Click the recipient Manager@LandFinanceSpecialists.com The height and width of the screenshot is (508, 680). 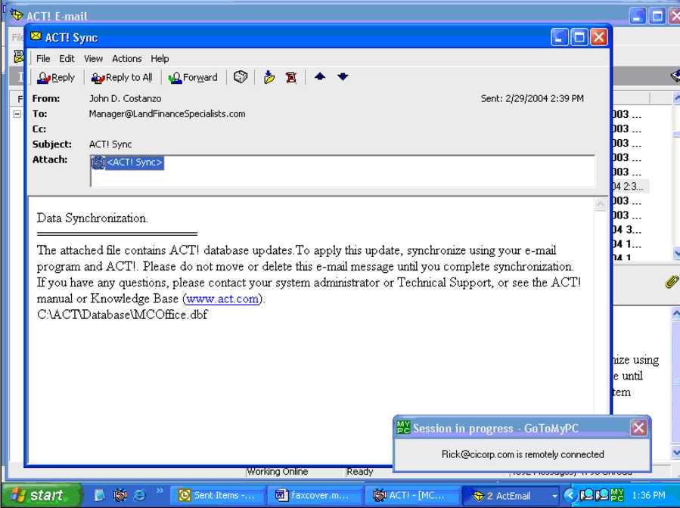167,114
